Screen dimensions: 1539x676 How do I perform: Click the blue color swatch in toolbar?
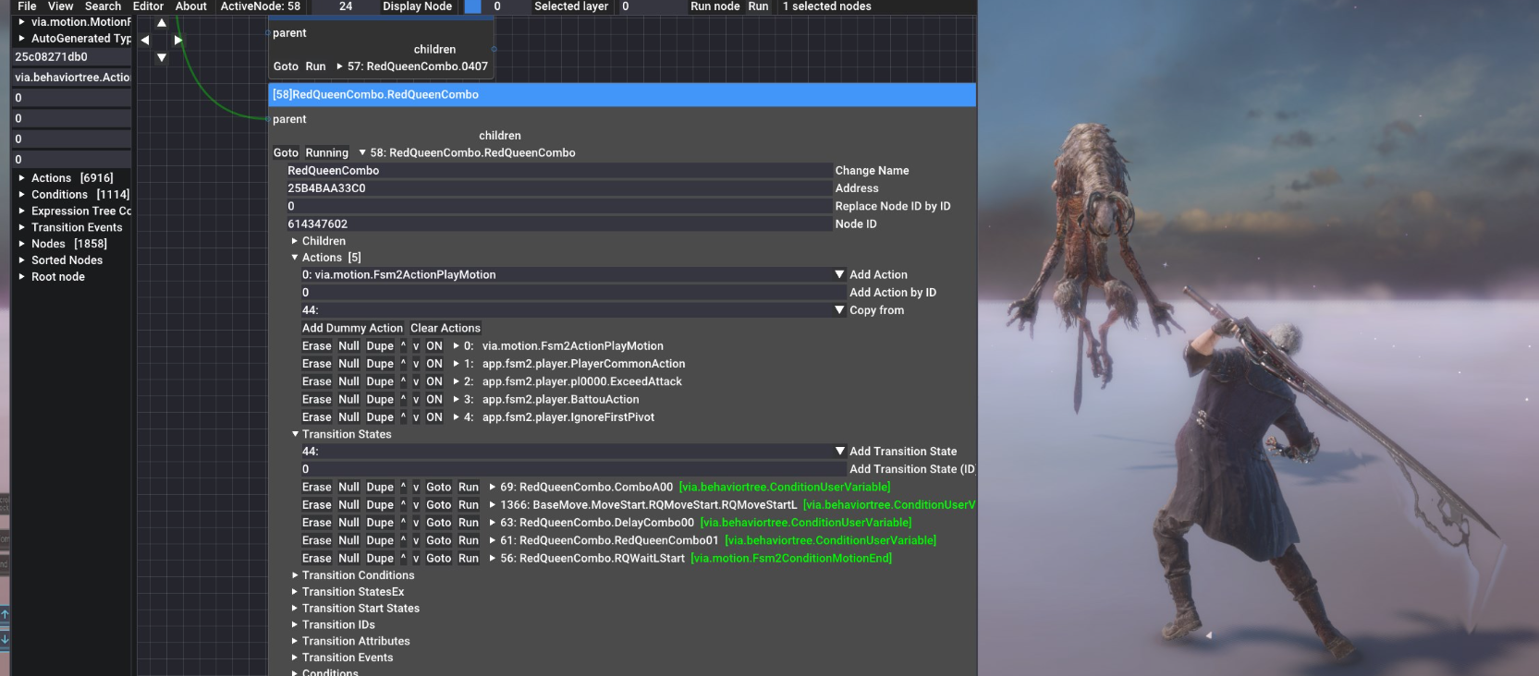coord(472,6)
